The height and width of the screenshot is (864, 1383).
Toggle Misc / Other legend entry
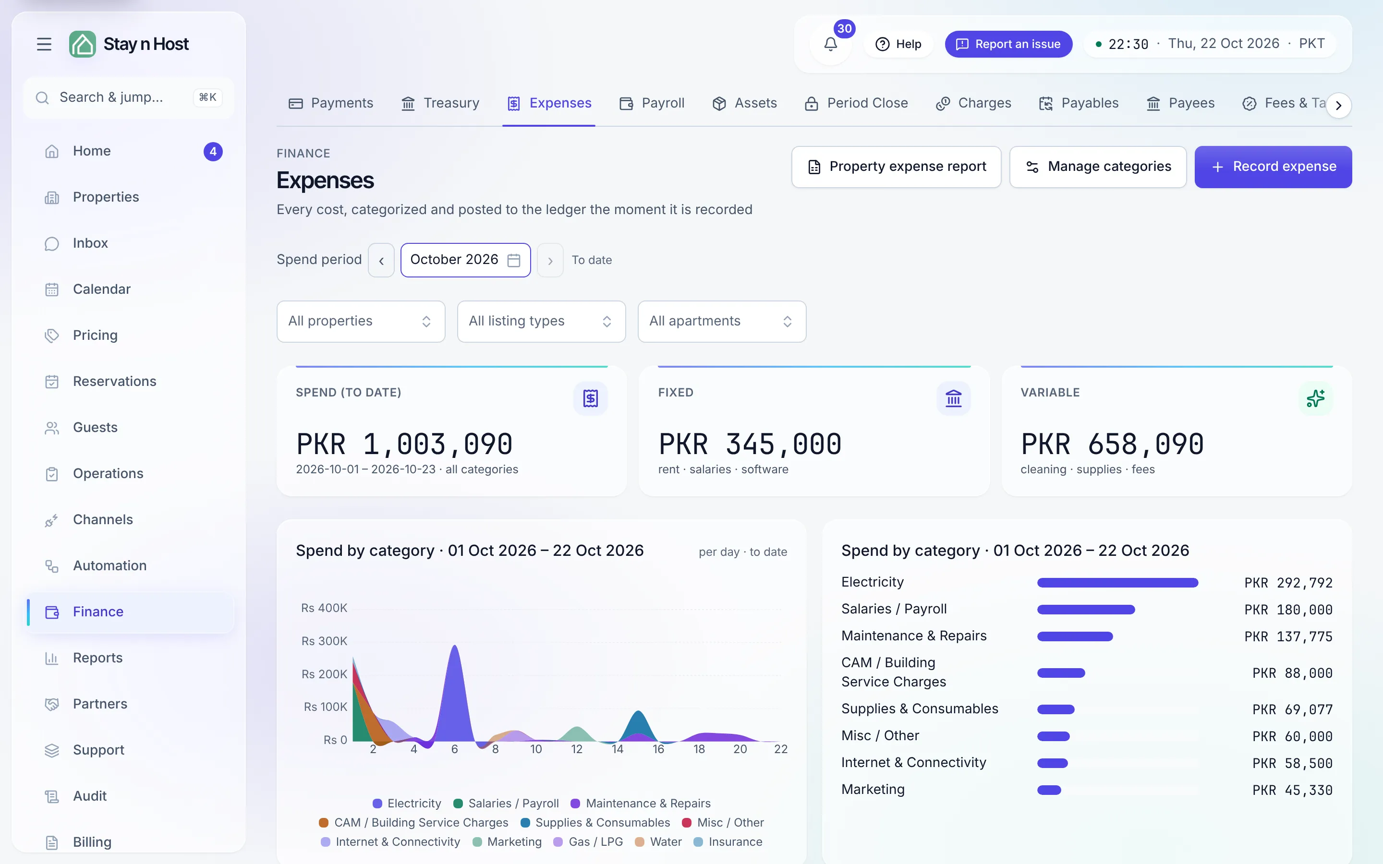pyautogui.click(x=723, y=823)
